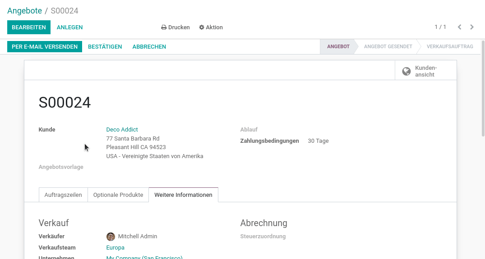Open the Deco Addict customer link
485x259 pixels.
[x=122, y=130]
